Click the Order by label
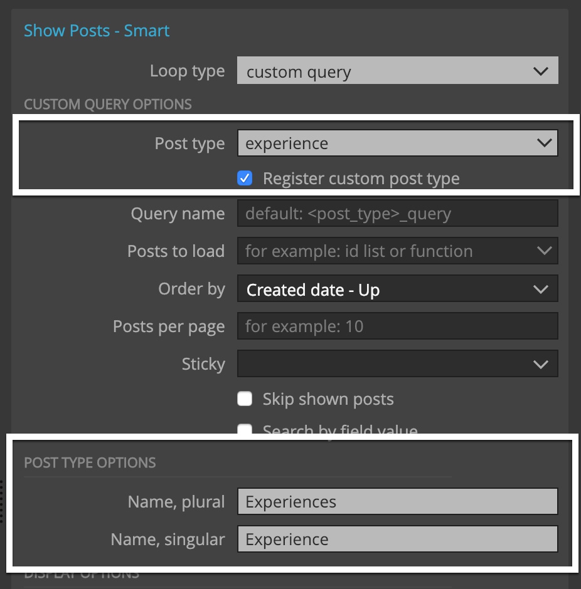581x589 pixels. pos(192,289)
